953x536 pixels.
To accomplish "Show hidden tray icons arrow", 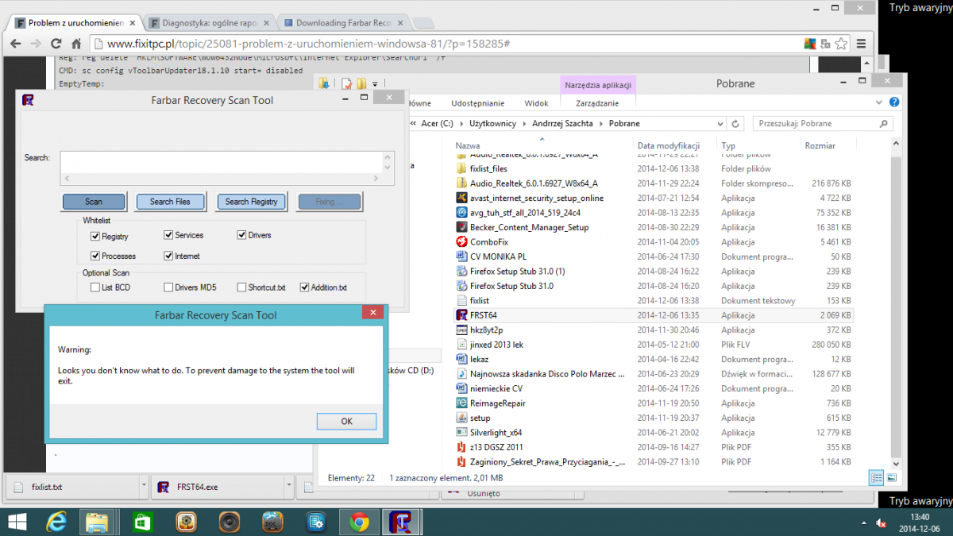I will click(x=865, y=523).
